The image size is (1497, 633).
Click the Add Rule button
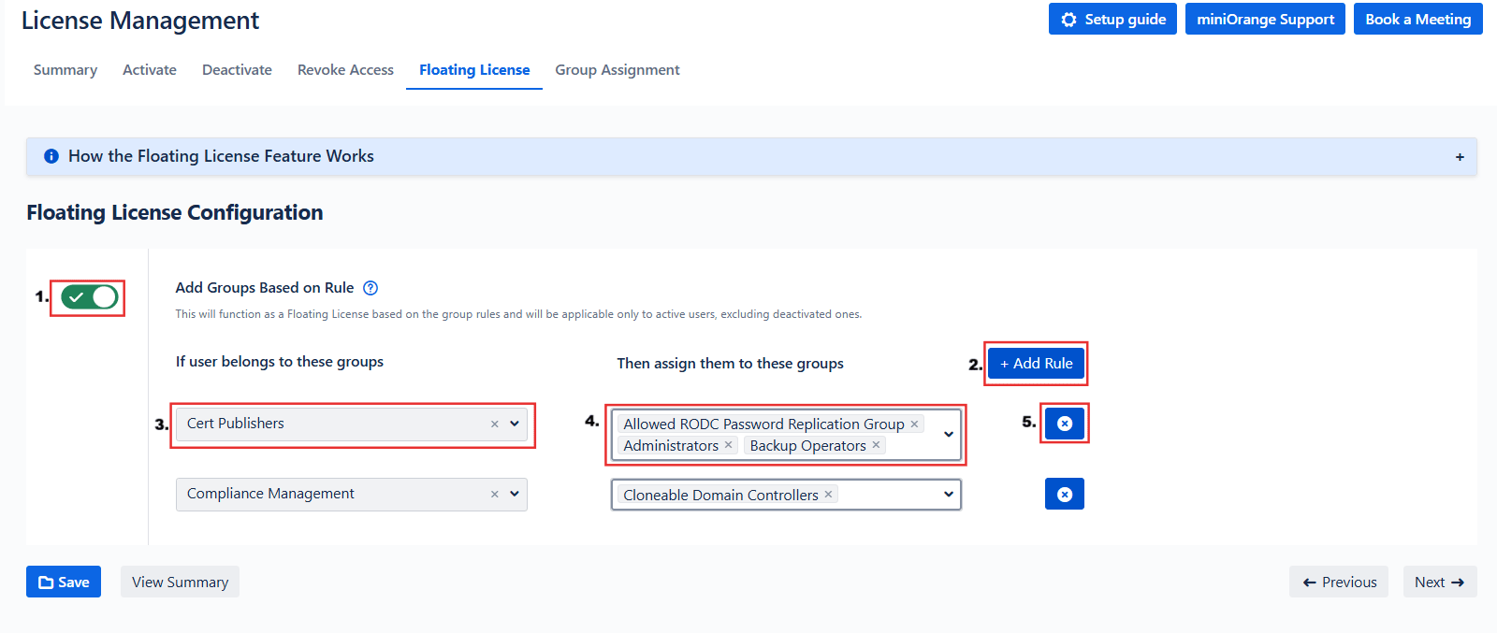click(x=1036, y=364)
